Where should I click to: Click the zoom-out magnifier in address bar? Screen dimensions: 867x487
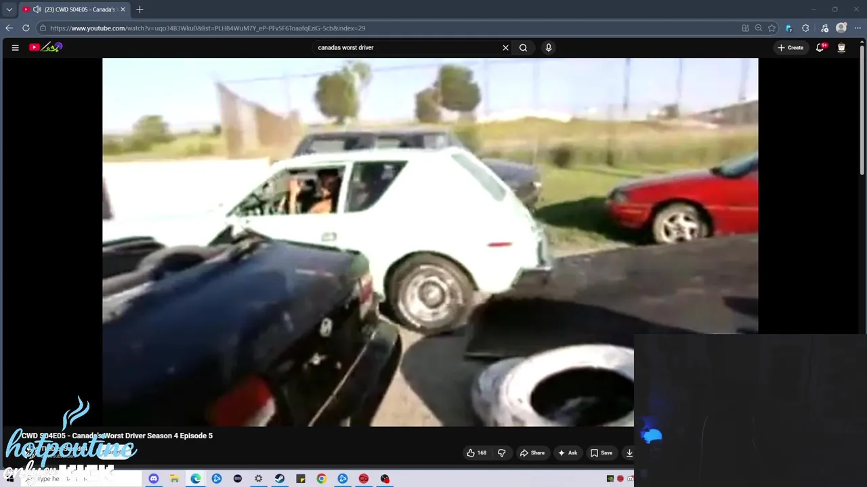pos(759,28)
